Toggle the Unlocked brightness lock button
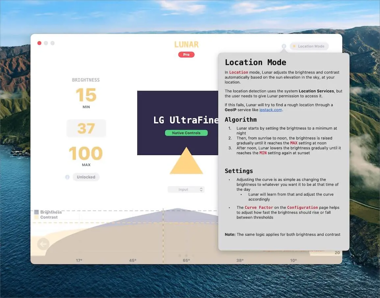Screen dimensions: 380x298 tap(86, 177)
